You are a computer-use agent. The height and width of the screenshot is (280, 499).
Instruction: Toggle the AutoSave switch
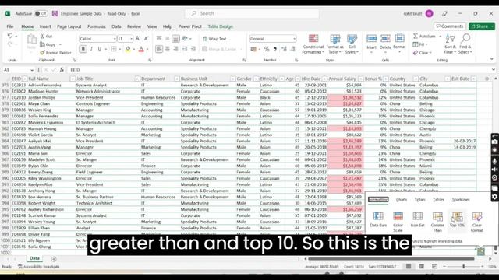(x=41, y=14)
